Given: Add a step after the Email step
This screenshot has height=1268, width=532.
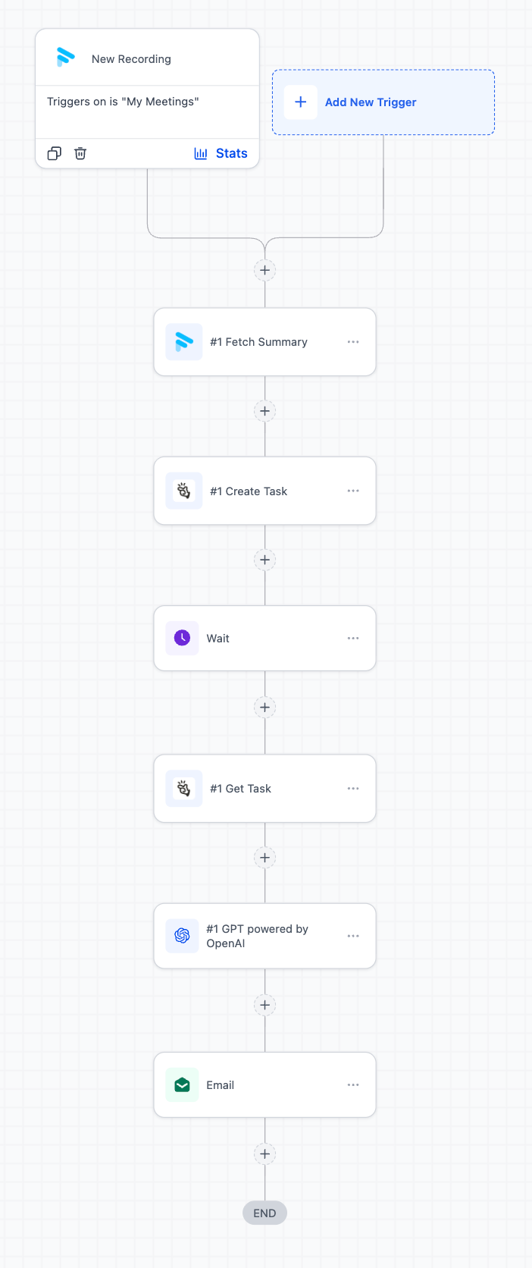Looking at the screenshot, I should click(x=264, y=1154).
